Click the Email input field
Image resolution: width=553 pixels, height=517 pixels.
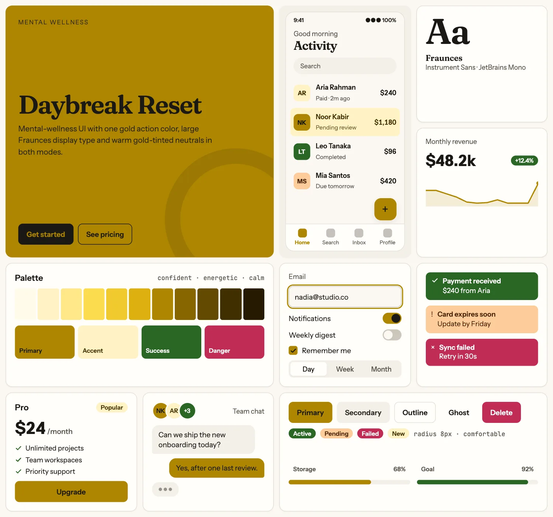point(345,297)
